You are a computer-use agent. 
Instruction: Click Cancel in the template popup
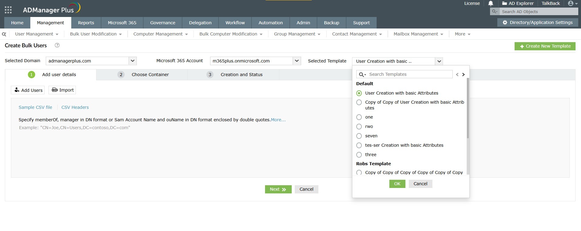tap(420, 184)
